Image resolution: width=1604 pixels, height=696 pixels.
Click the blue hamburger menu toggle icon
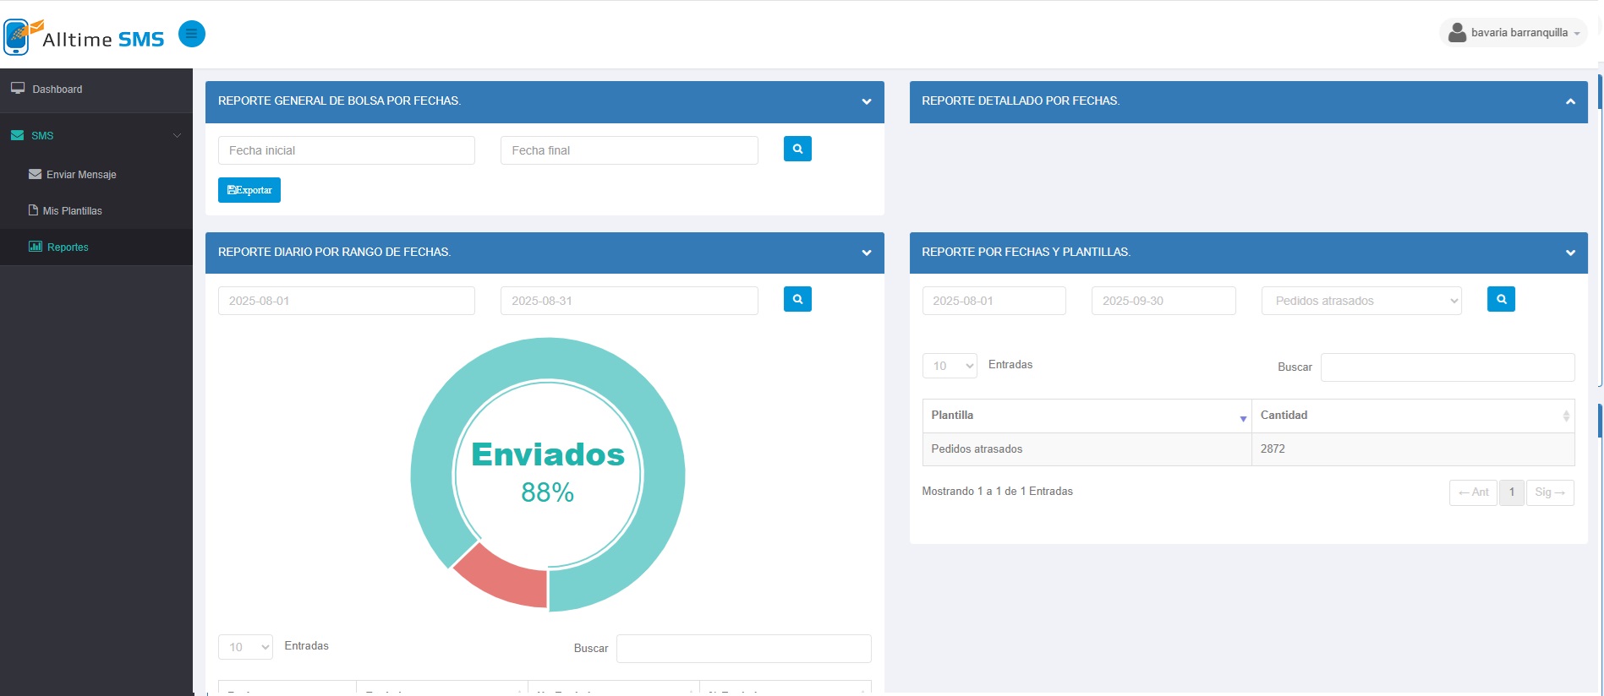tap(192, 34)
